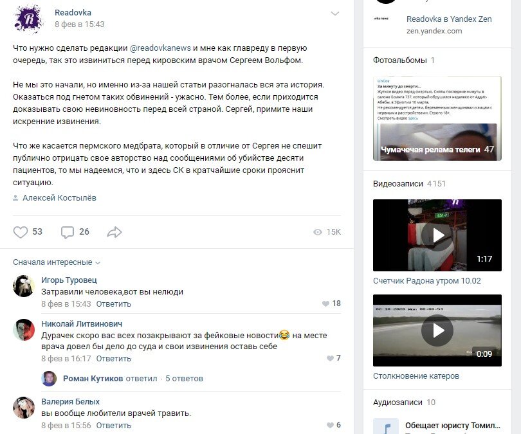The width and height of the screenshot is (521, 434).
Task: Reply to Игорь Туровец via Ответить
Action: coord(114,304)
